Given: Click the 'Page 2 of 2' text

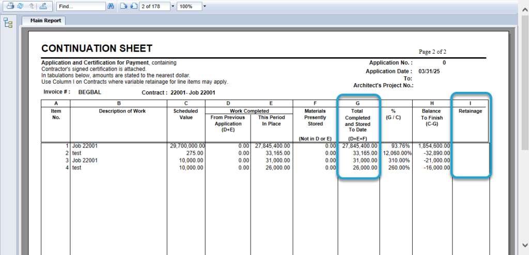Looking at the screenshot, I should tap(432, 52).
